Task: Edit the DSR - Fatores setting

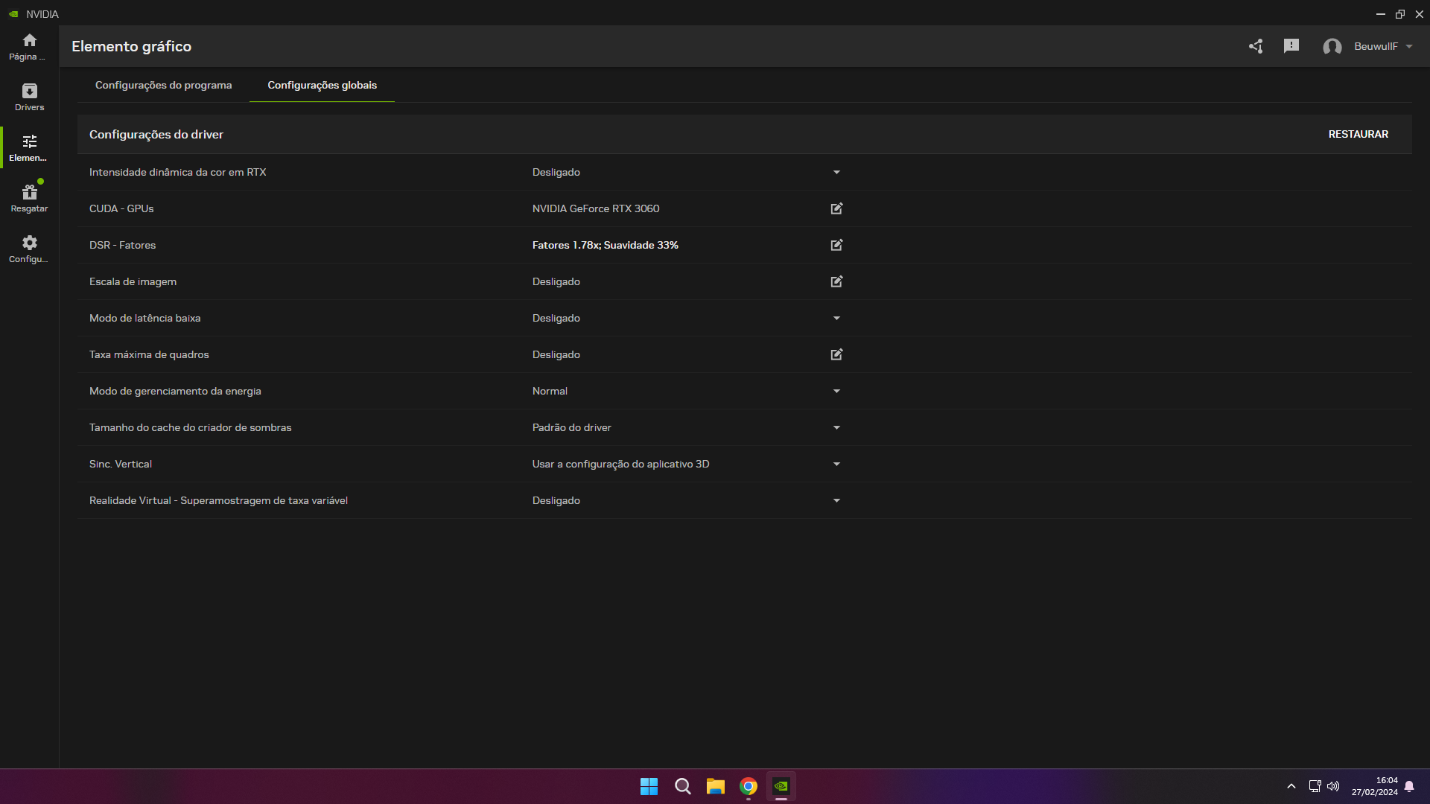Action: [836, 245]
